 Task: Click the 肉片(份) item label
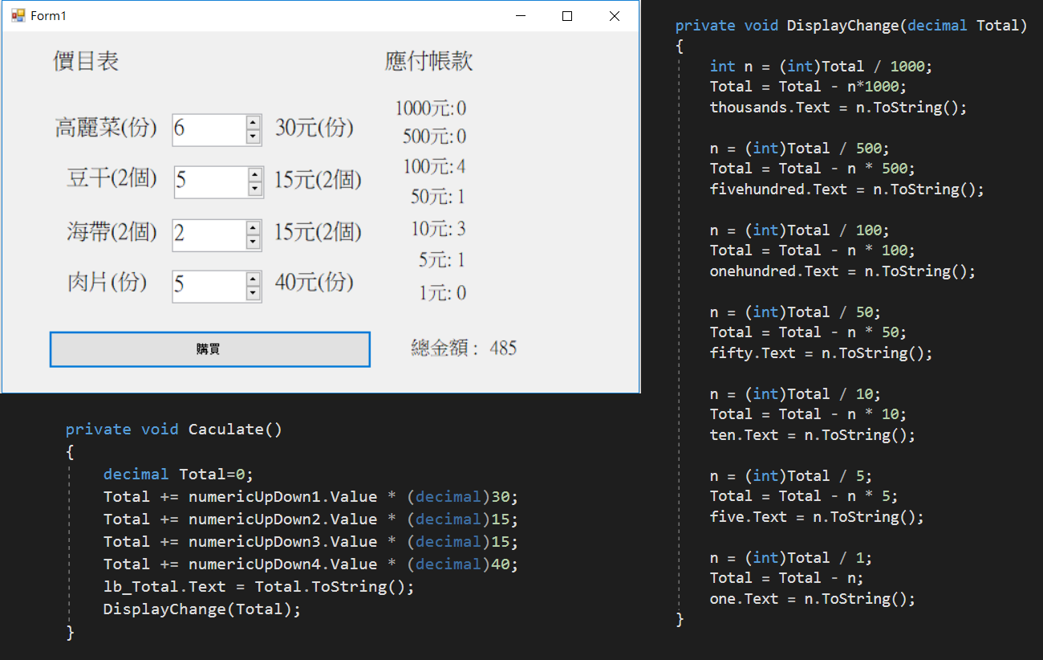click(x=107, y=283)
